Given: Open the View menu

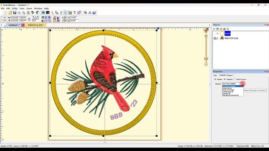Looking at the screenshot, I should (22, 8).
